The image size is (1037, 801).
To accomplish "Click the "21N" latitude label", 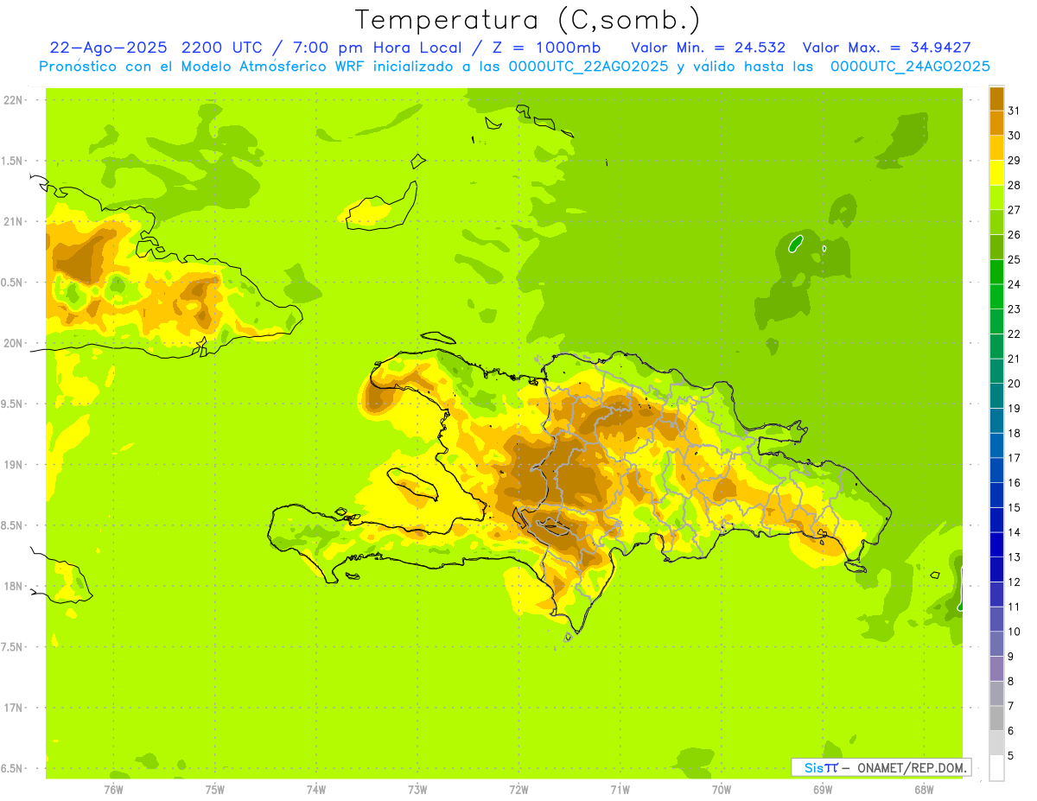I will click(x=13, y=222).
